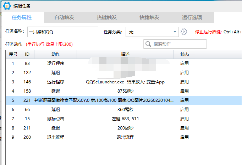Click the 任务名称 text field
Screen dimensions: 242x165
(62, 32)
